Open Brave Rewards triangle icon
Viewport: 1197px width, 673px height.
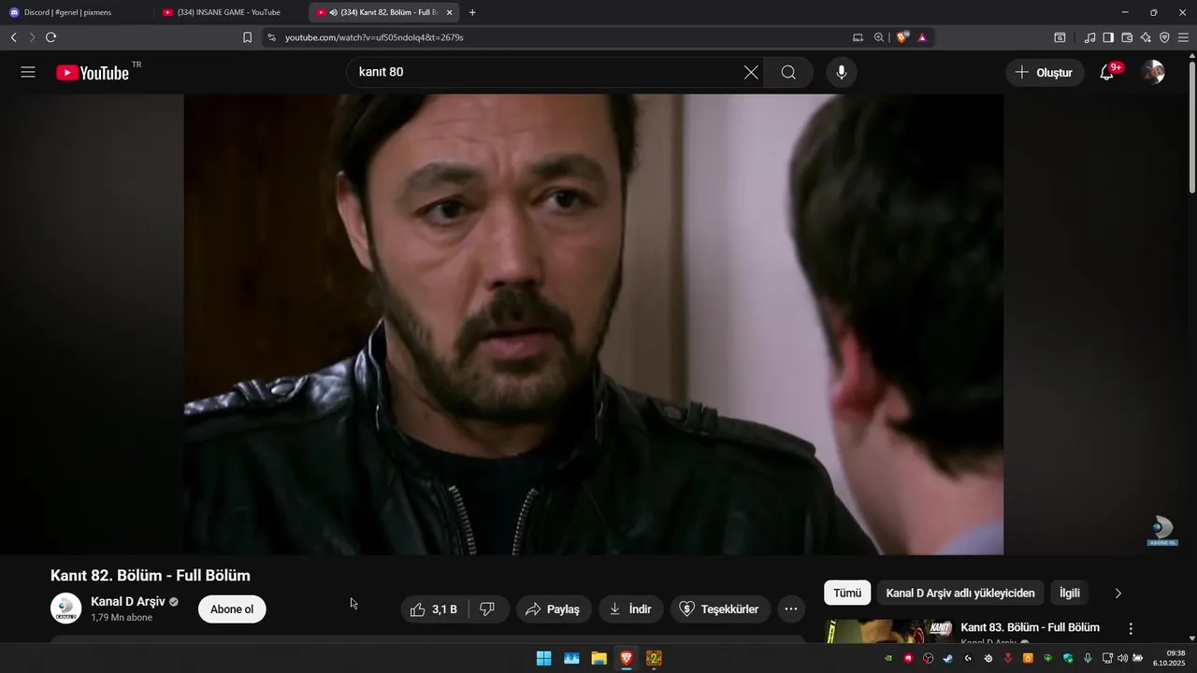pyautogui.click(x=922, y=37)
